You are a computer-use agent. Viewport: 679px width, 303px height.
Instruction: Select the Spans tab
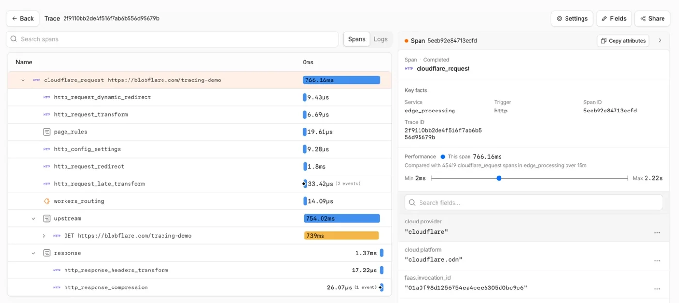coord(356,39)
